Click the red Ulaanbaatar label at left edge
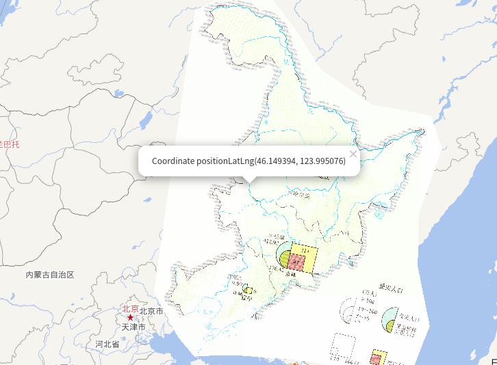The height and width of the screenshot is (365, 497). tap(10, 144)
